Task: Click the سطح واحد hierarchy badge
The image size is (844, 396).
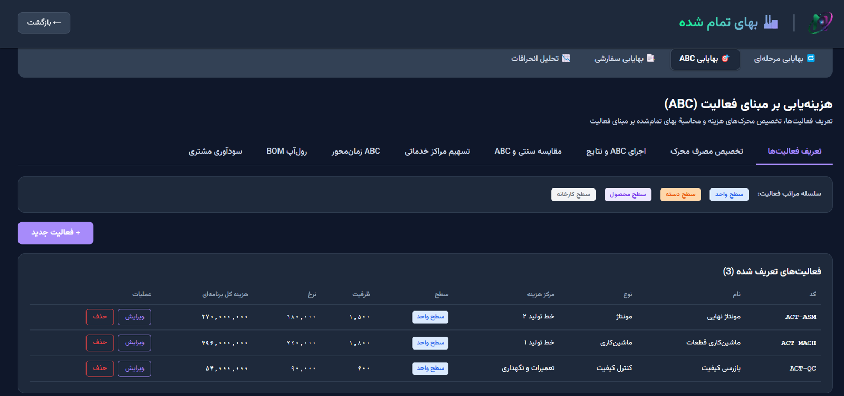Action: click(x=729, y=194)
